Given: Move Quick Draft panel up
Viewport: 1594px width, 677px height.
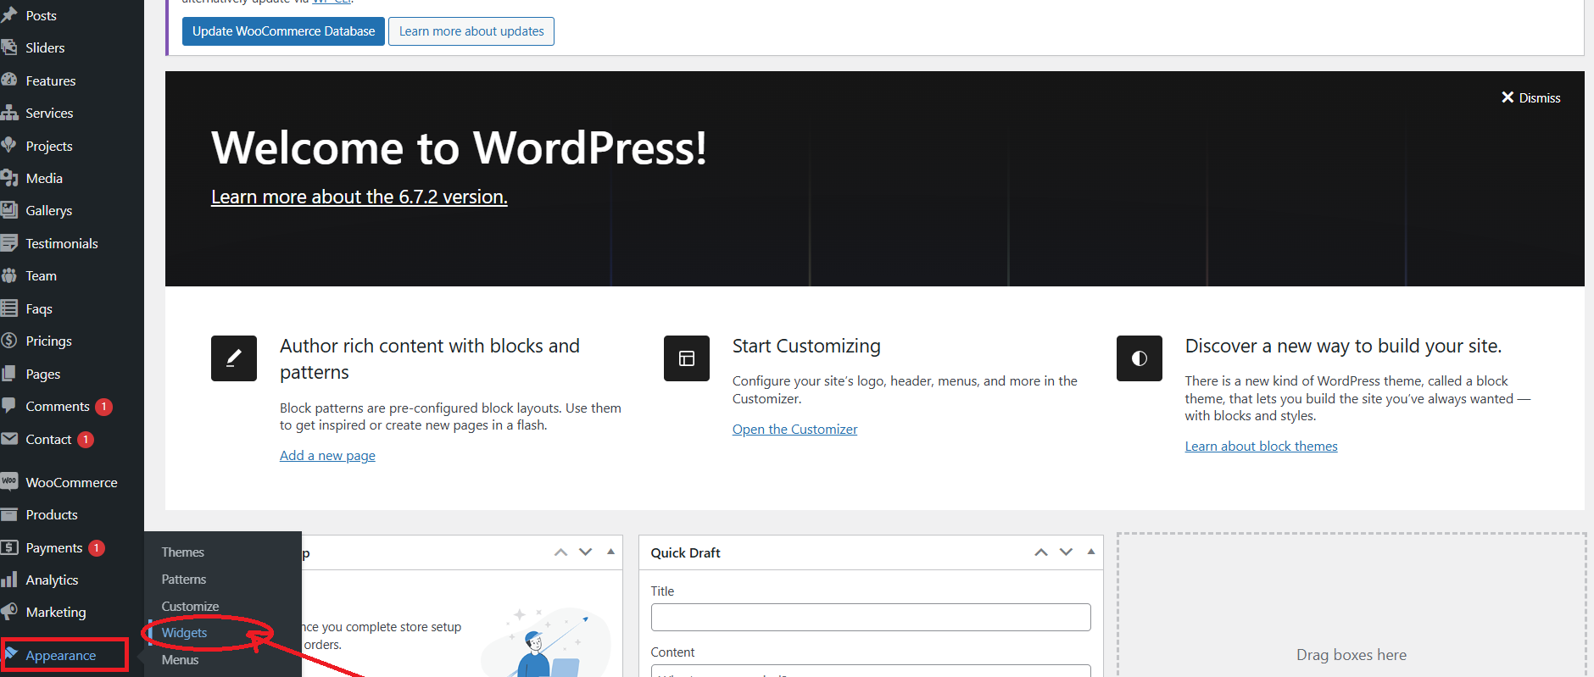Looking at the screenshot, I should [1041, 552].
